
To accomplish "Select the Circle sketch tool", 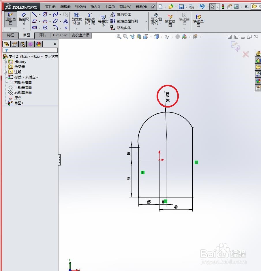I will coord(45,14).
